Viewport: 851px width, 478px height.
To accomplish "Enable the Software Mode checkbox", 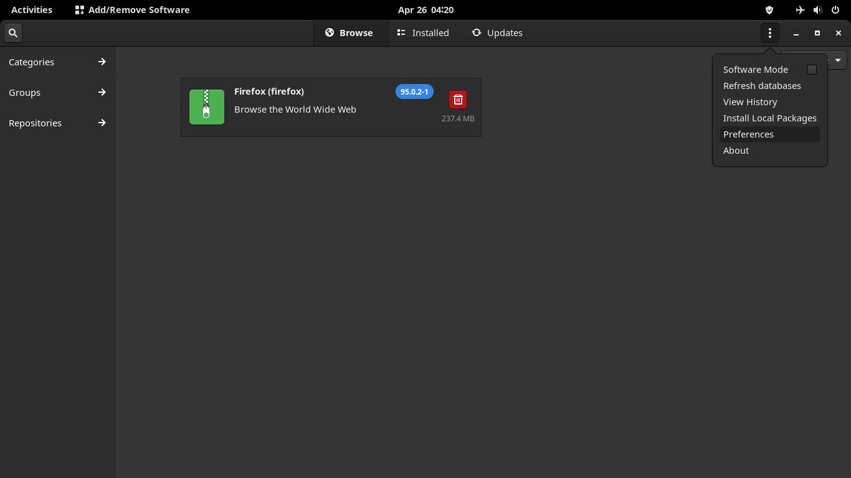I will pos(812,70).
